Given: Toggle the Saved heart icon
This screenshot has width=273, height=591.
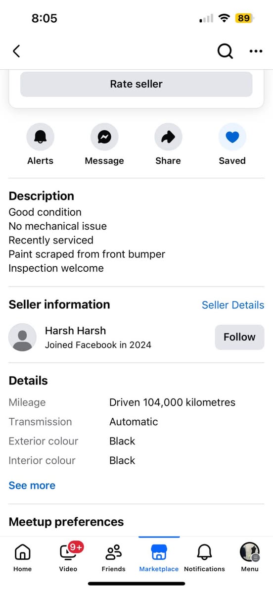Looking at the screenshot, I should 232,137.
